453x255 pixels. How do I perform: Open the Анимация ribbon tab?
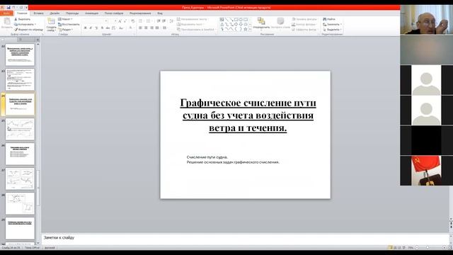91,13
